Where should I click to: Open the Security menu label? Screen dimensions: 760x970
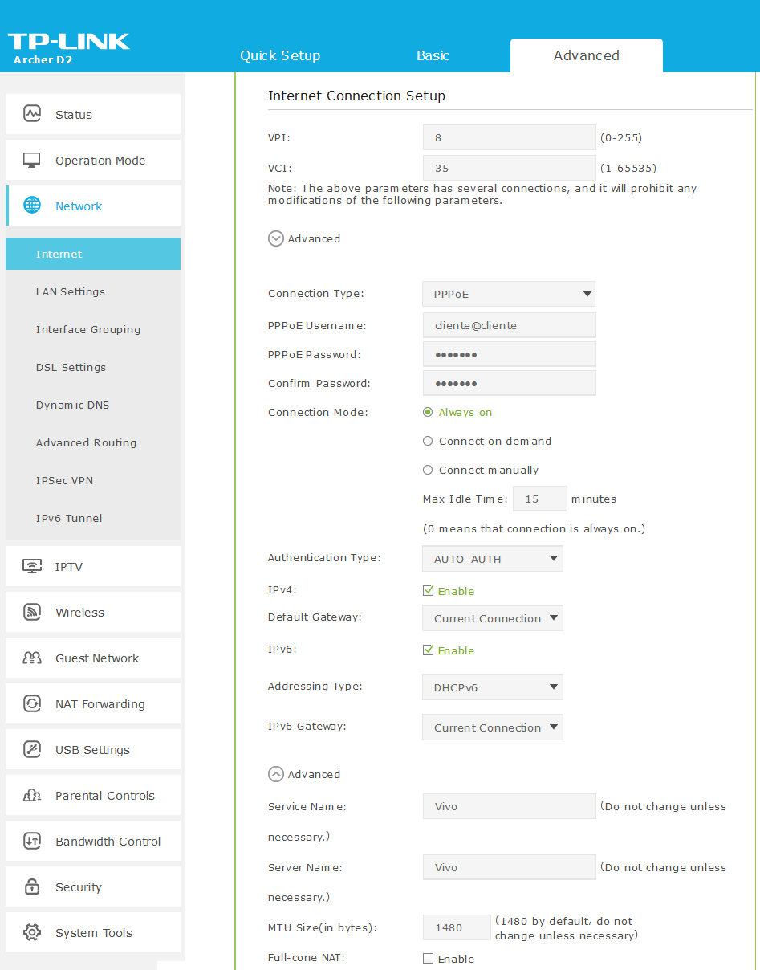tap(79, 887)
